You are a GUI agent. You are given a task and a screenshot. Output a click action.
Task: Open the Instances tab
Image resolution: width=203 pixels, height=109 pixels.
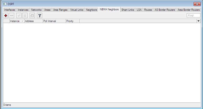(x=23, y=10)
